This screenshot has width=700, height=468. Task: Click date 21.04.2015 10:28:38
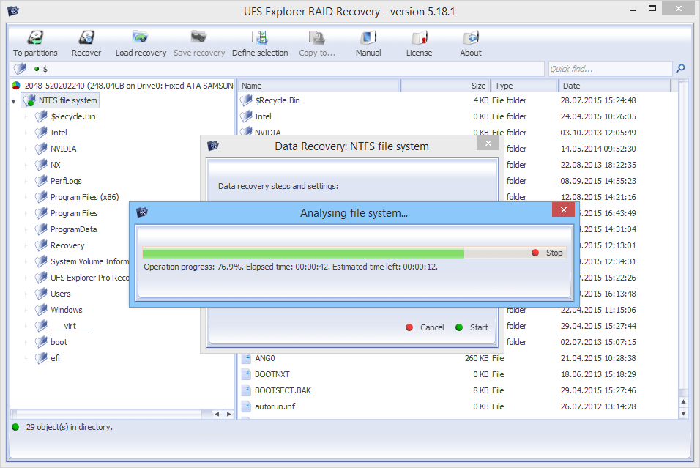click(x=598, y=358)
